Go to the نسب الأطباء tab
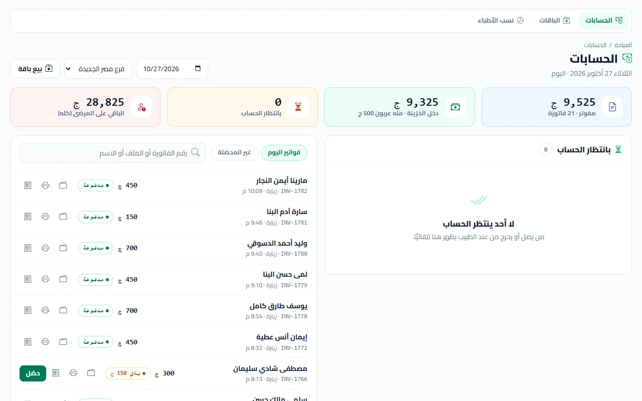Viewport: 642px width, 401px height. coord(501,21)
